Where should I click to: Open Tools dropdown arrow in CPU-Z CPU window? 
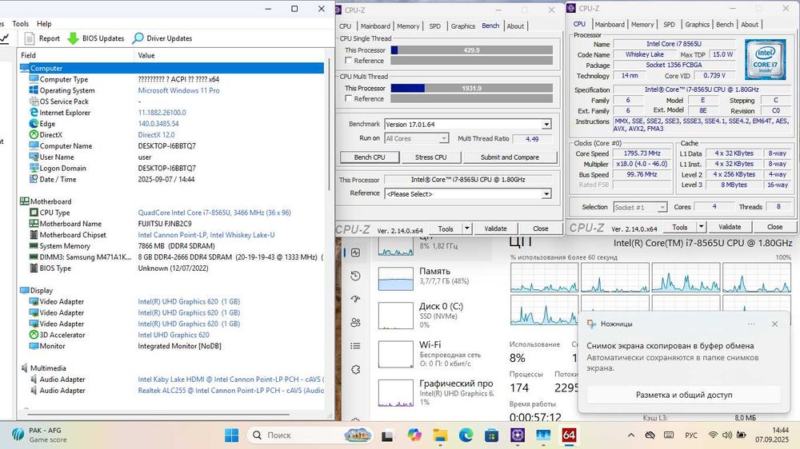click(x=701, y=227)
